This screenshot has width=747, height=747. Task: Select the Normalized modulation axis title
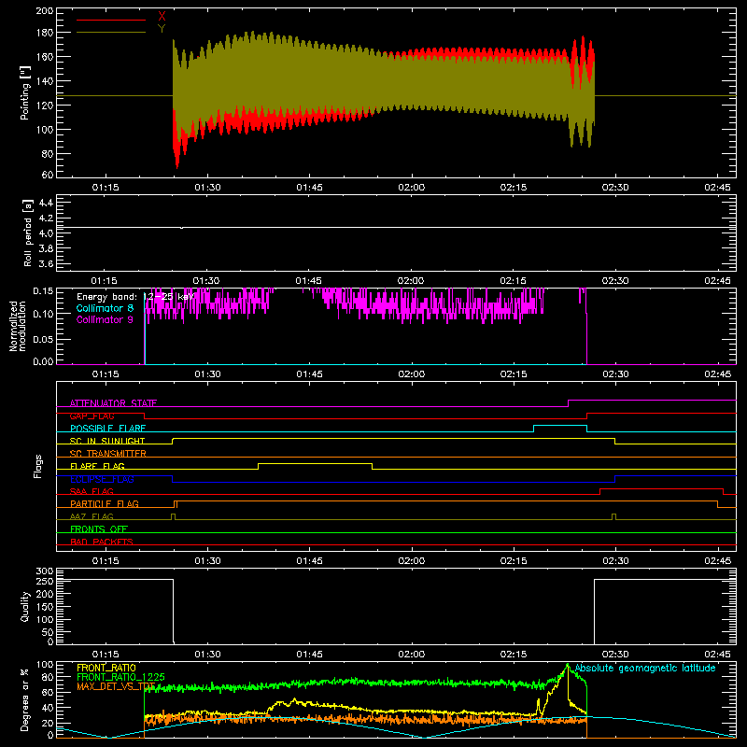click(x=18, y=326)
